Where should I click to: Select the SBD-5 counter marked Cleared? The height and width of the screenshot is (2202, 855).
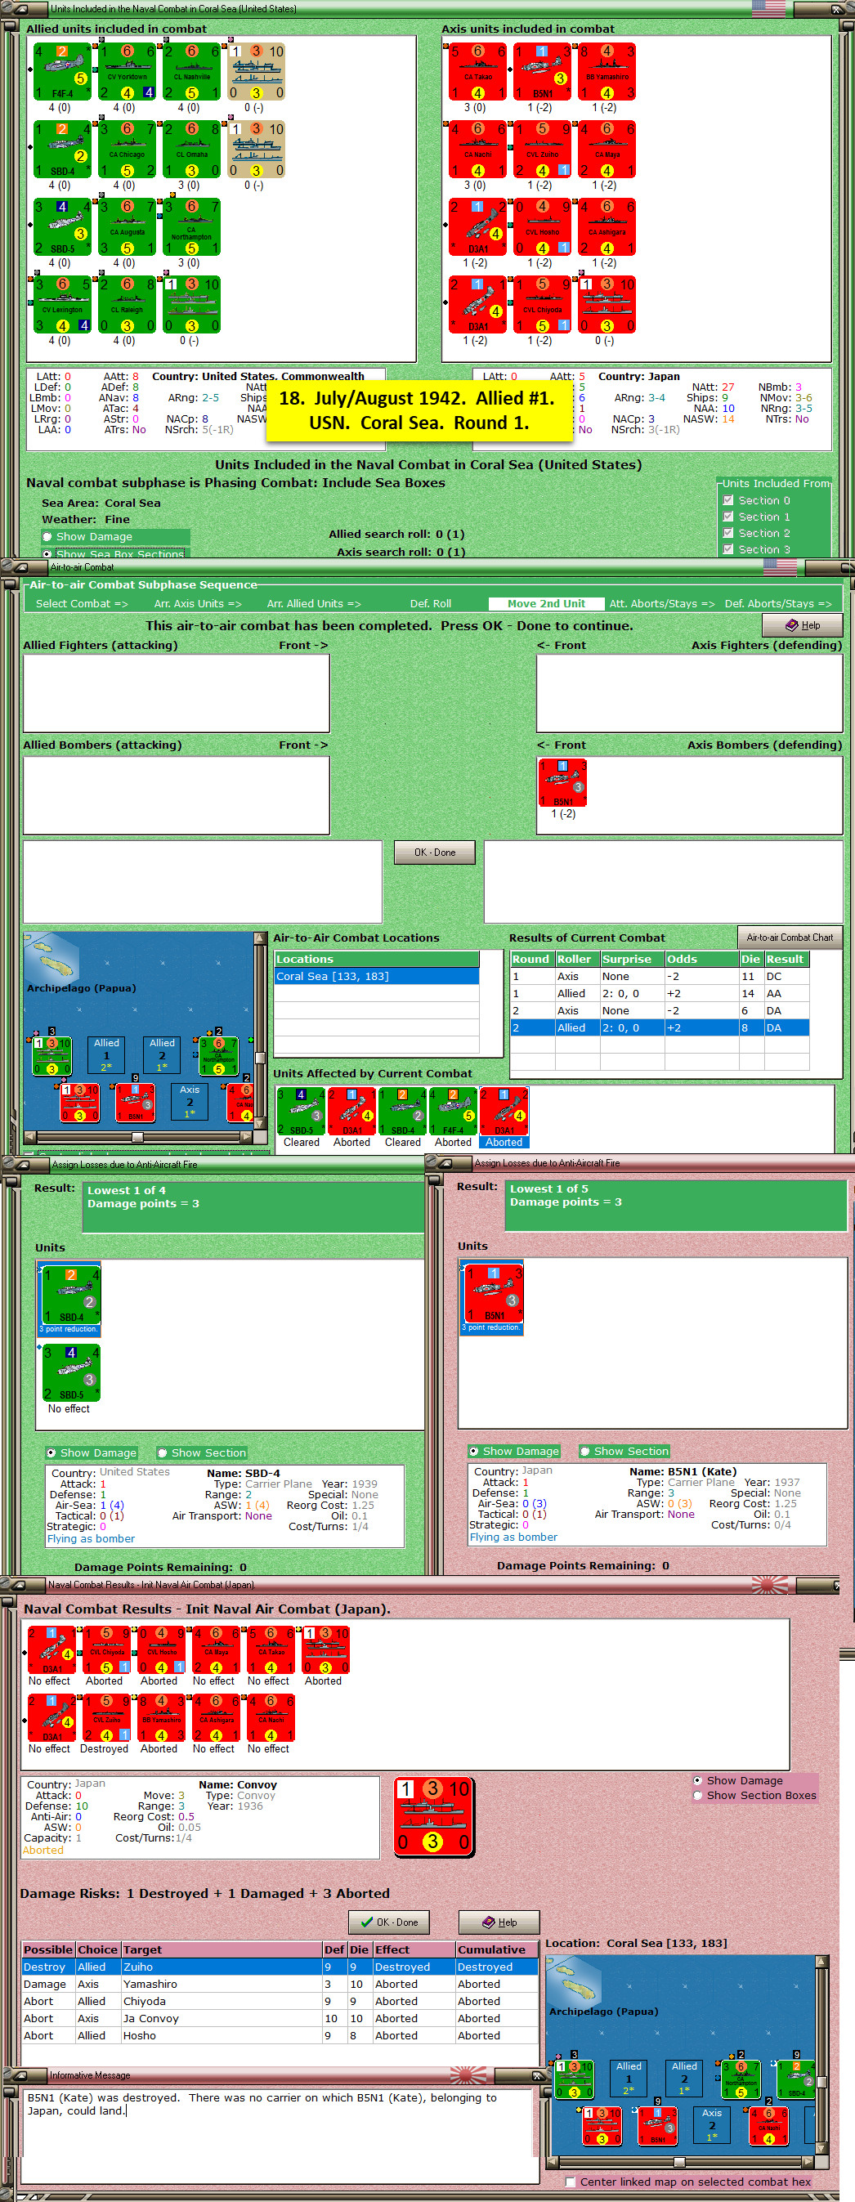(301, 1112)
